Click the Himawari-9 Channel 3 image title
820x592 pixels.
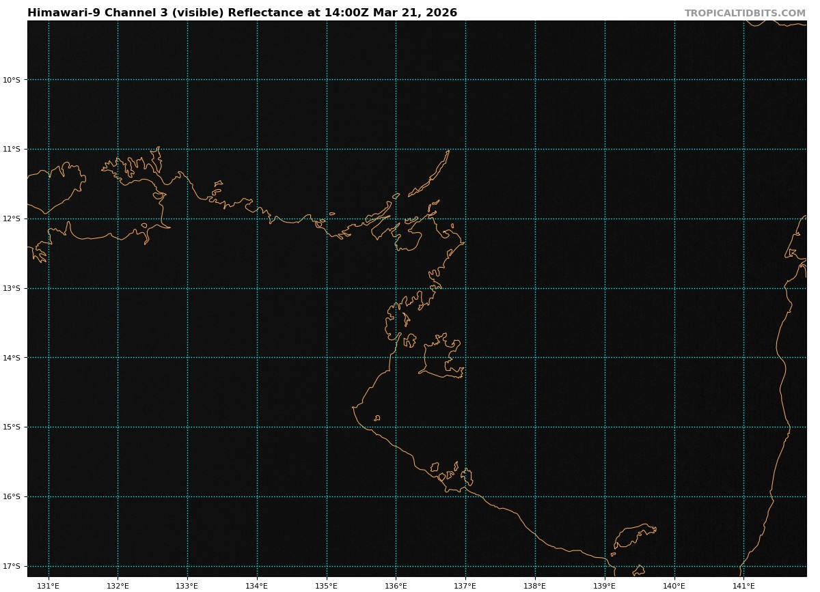(242, 13)
